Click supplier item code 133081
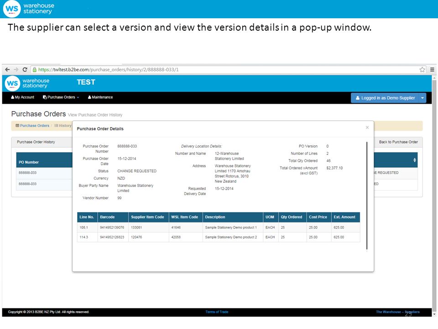 136,228
